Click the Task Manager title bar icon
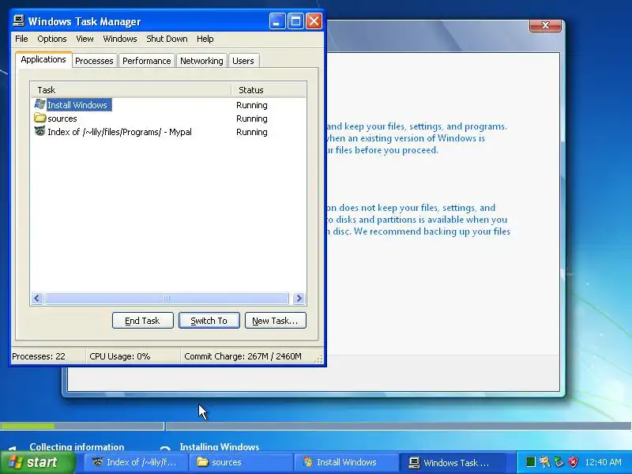Screen dimensions: 632x474 point(18,21)
